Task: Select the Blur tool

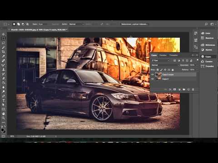Action: point(3,87)
